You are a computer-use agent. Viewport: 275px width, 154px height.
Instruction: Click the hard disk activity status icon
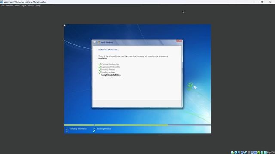[x=232, y=152]
